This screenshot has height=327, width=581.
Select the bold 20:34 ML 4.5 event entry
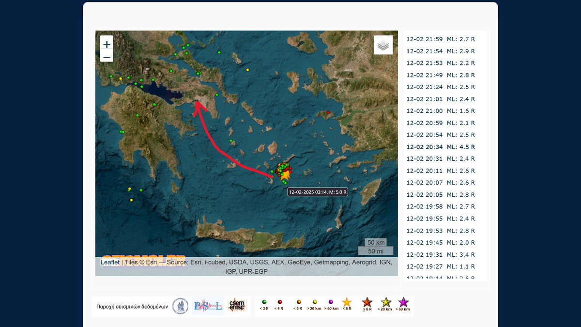[441, 146]
